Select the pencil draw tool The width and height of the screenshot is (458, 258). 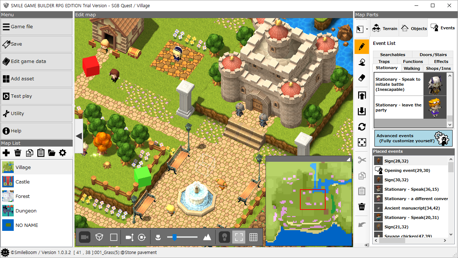362,46
